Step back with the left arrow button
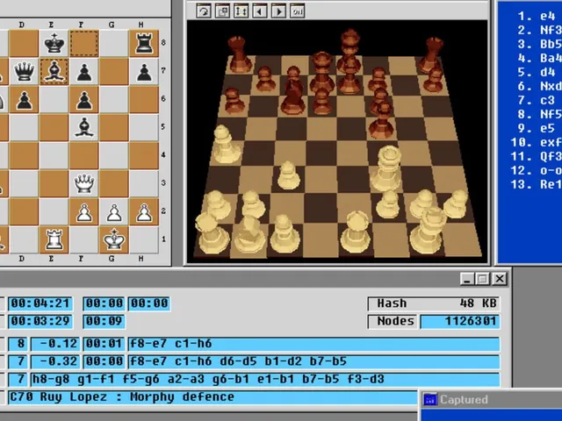 point(260,11)
